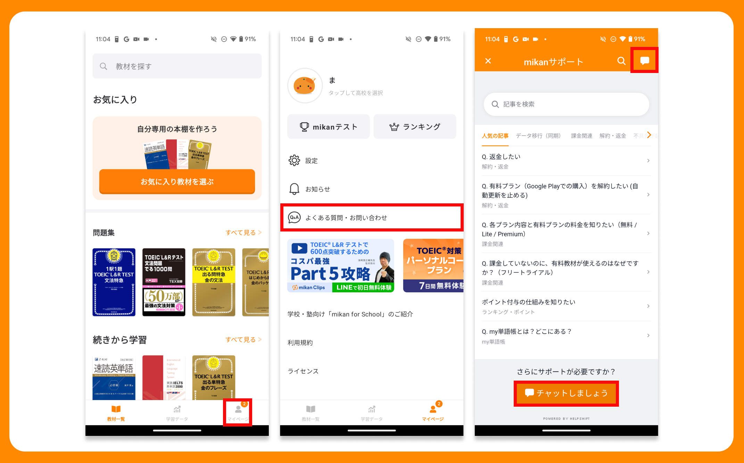Open article Q. my単語帳とは？どこにある？
The height and width of the screenshot is (463, 744).
pyautogui.click(x=566, y=336)
